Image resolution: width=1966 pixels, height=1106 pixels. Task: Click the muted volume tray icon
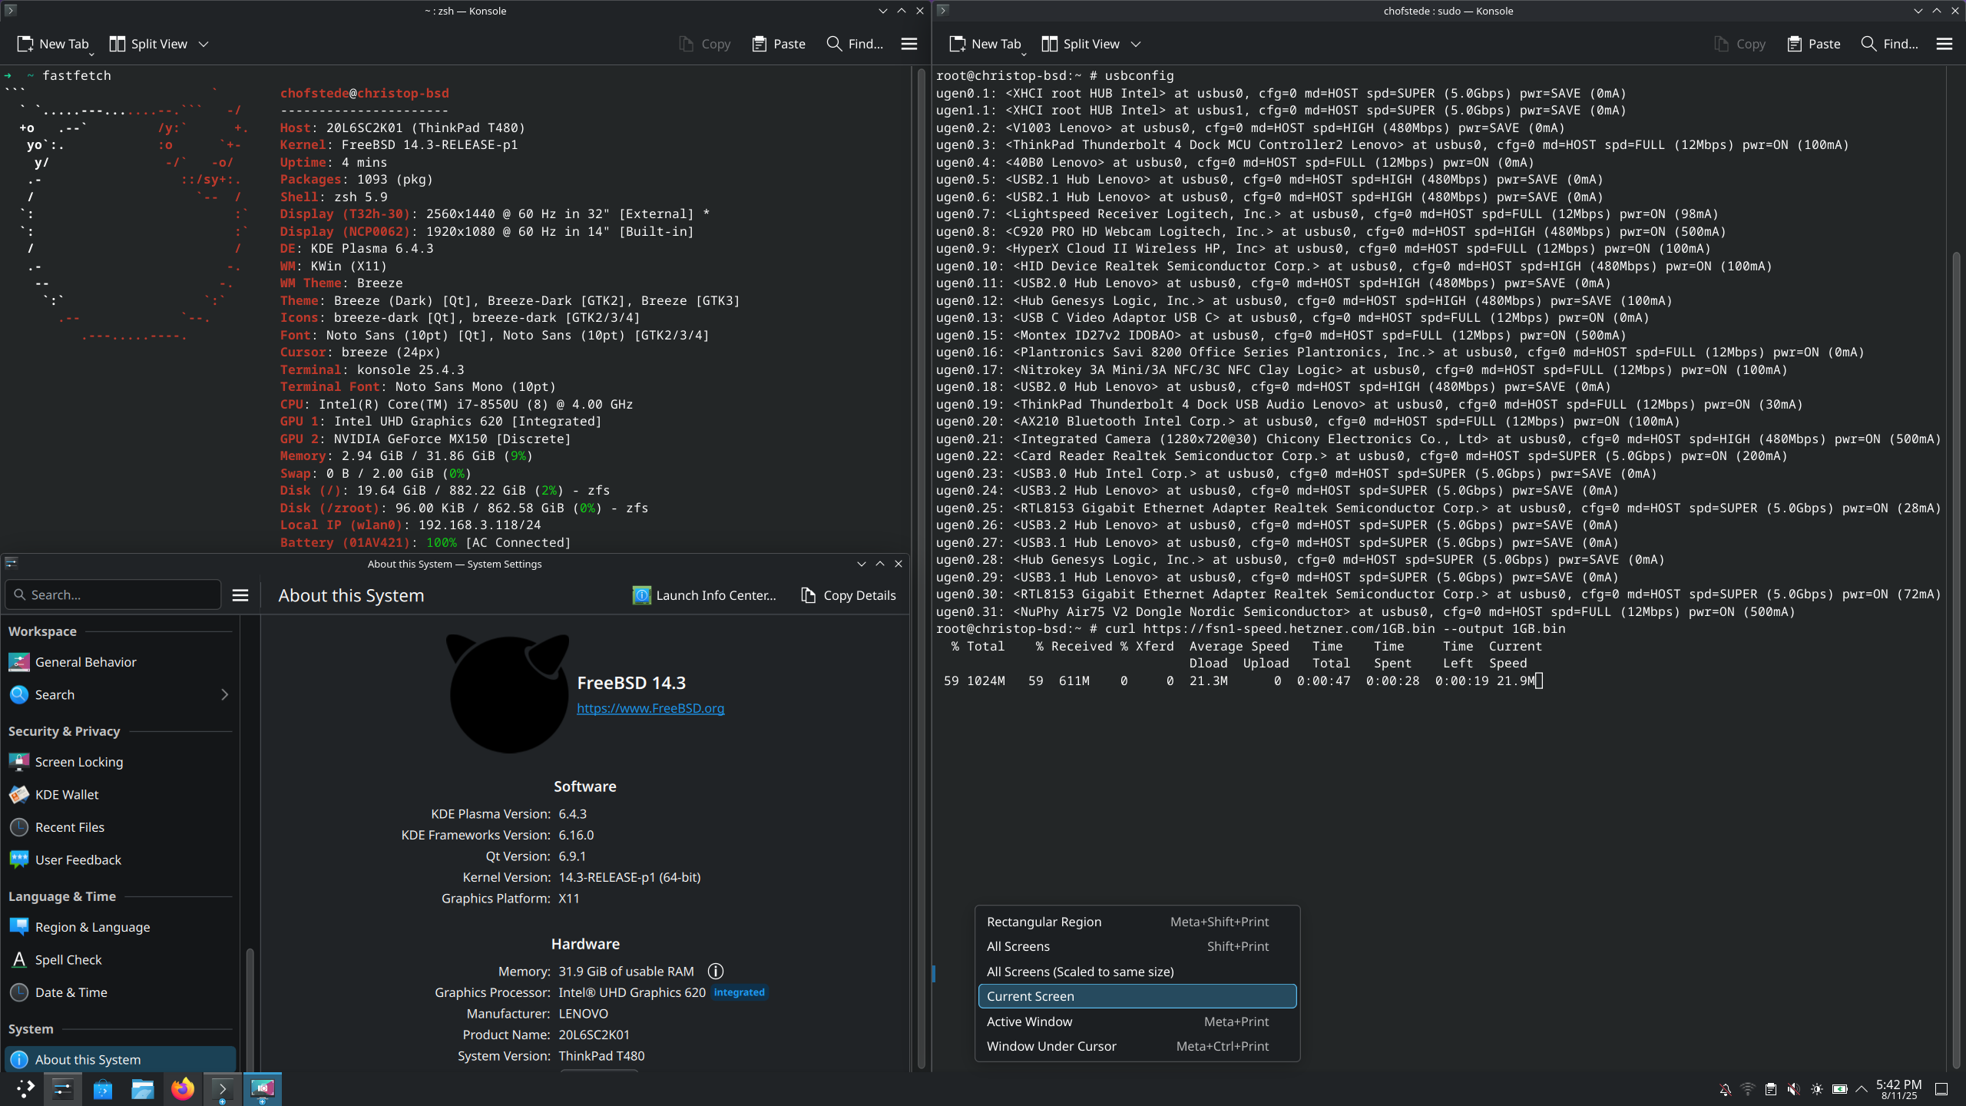coord(1793,1089)
